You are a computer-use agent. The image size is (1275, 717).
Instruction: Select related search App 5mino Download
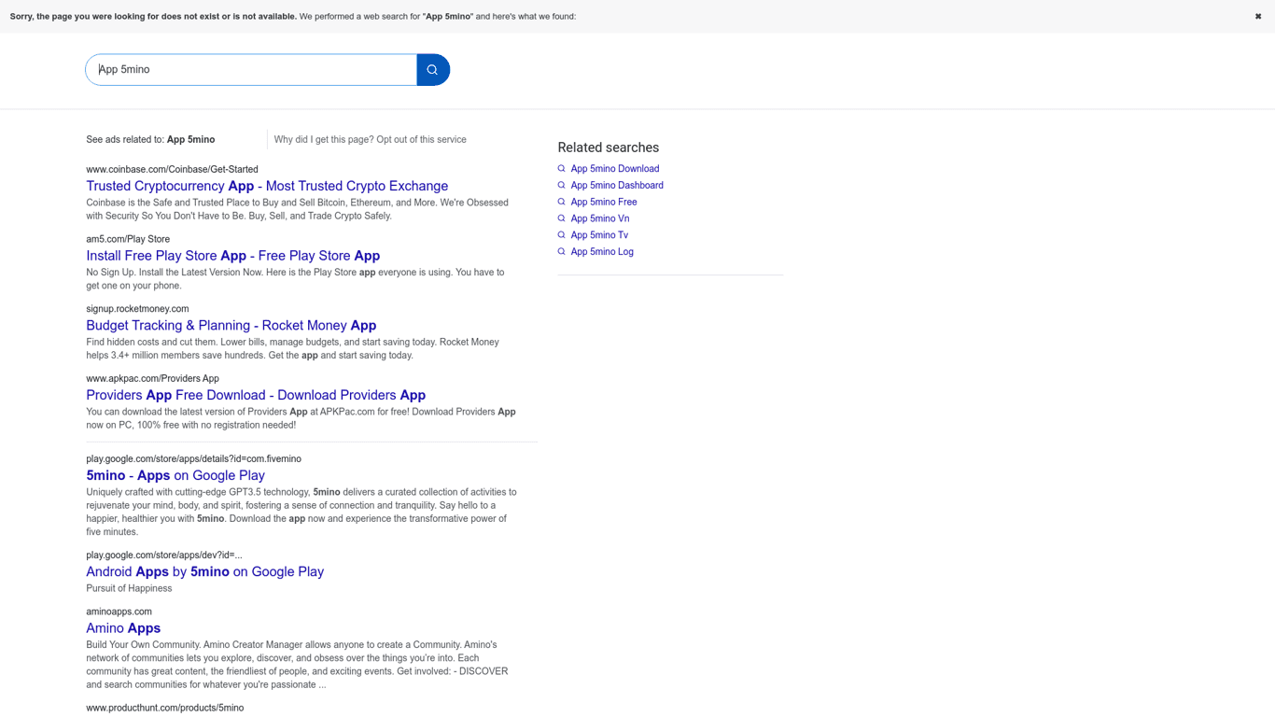(x=615, y=169)
